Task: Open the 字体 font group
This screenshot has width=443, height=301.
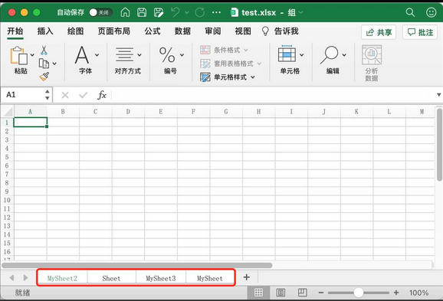Action: click(x=86, y=60)
